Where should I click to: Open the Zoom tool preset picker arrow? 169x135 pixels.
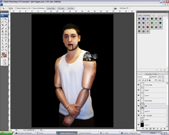pyautogui.click(x=6, y=8)
